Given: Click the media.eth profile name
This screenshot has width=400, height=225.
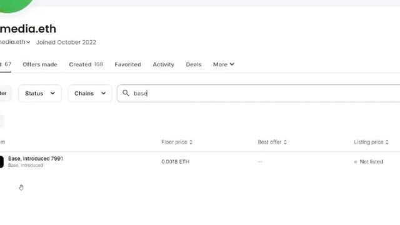Looking at the screenshot, I should point(28,29).
